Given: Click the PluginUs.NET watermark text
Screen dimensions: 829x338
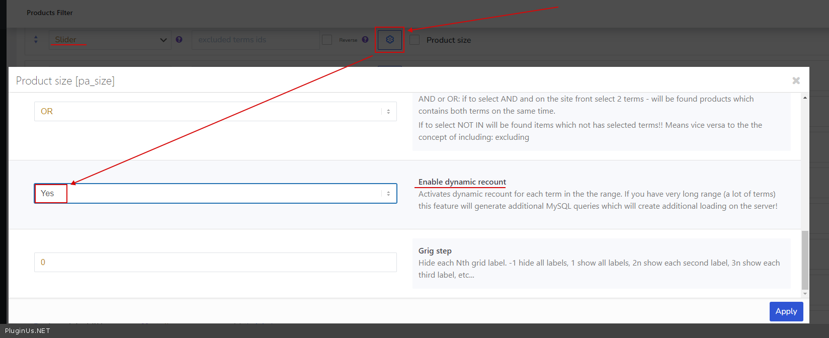Looking at the screenshot, I should tap(28, 330).
